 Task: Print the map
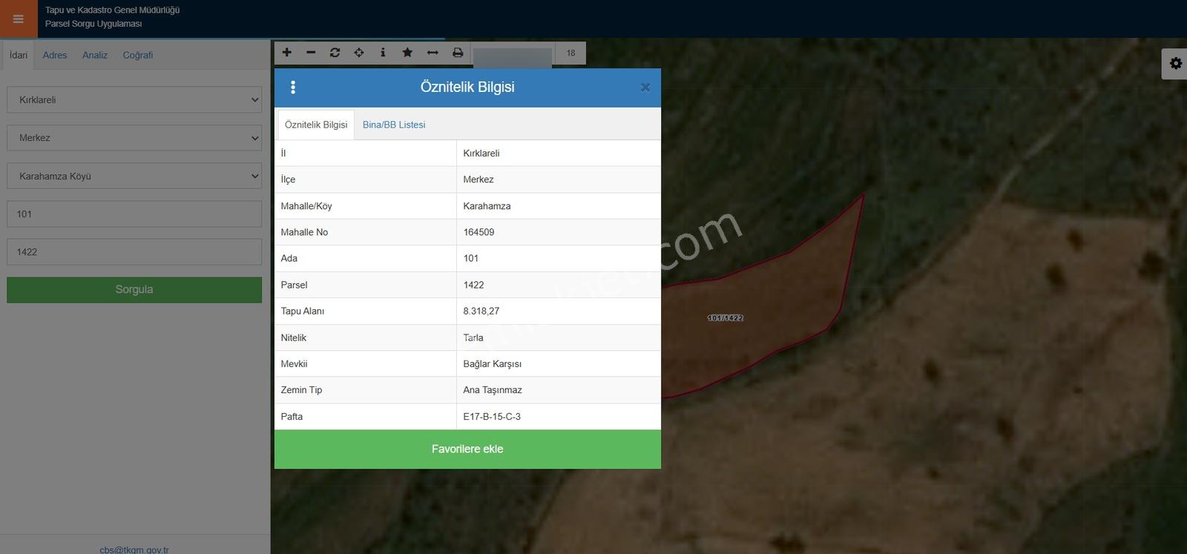[x=458, y=53]
